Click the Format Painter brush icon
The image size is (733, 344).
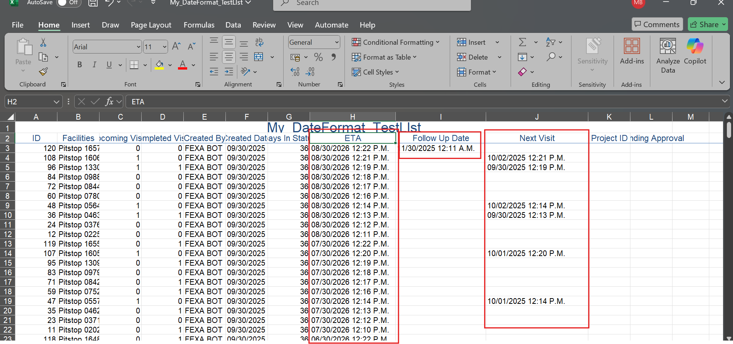coord(43,71)
